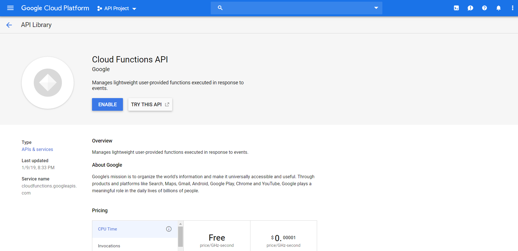The image size is (518, 251).
Task: Open the three-dot settings menu
Action: (x=512, y=8)
